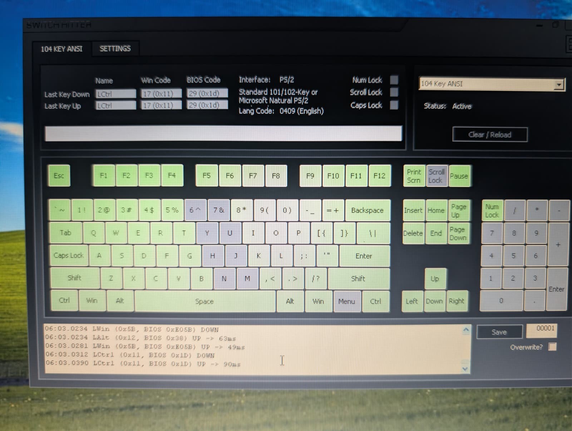Click the right Alt key
The width and height of the screenshot is (572, 431).
290,301
